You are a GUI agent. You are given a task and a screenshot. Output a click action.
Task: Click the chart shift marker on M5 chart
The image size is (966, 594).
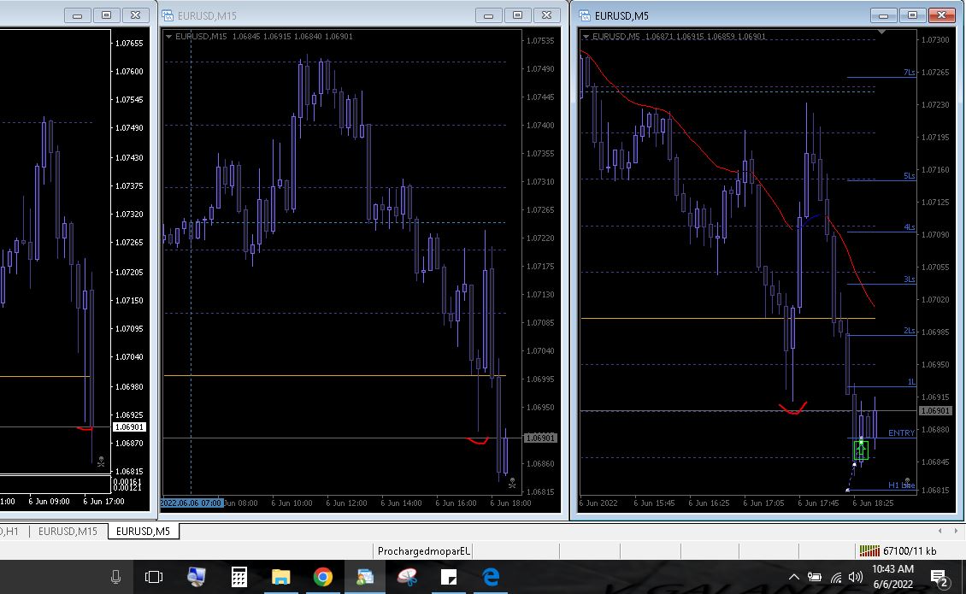881,32
